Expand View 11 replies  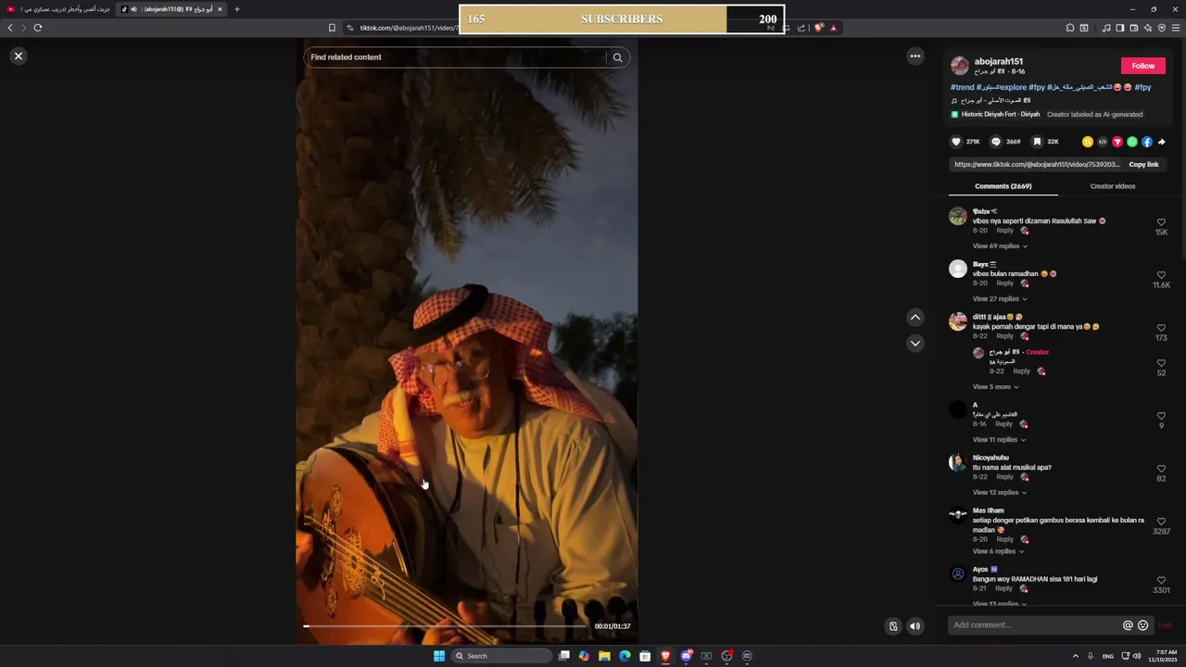tap(999, 440)
